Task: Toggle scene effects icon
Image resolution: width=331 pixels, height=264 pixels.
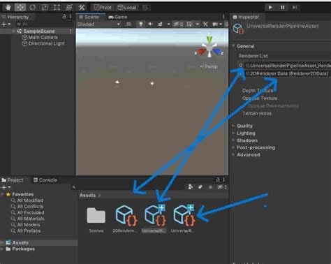Action: coord(161,24)
